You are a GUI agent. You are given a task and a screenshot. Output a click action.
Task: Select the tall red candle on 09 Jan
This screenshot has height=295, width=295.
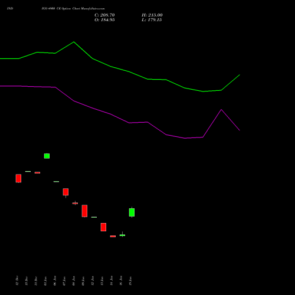[84, 211]
